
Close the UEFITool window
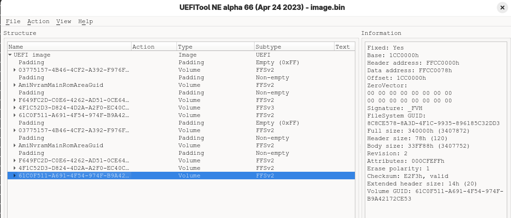[x=502, y=8]
